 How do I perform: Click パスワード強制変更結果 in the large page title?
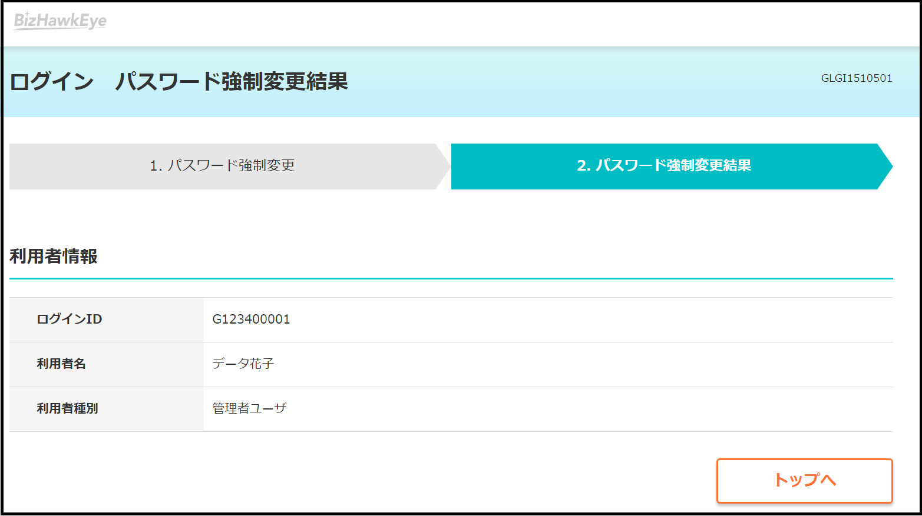(232, 81)
